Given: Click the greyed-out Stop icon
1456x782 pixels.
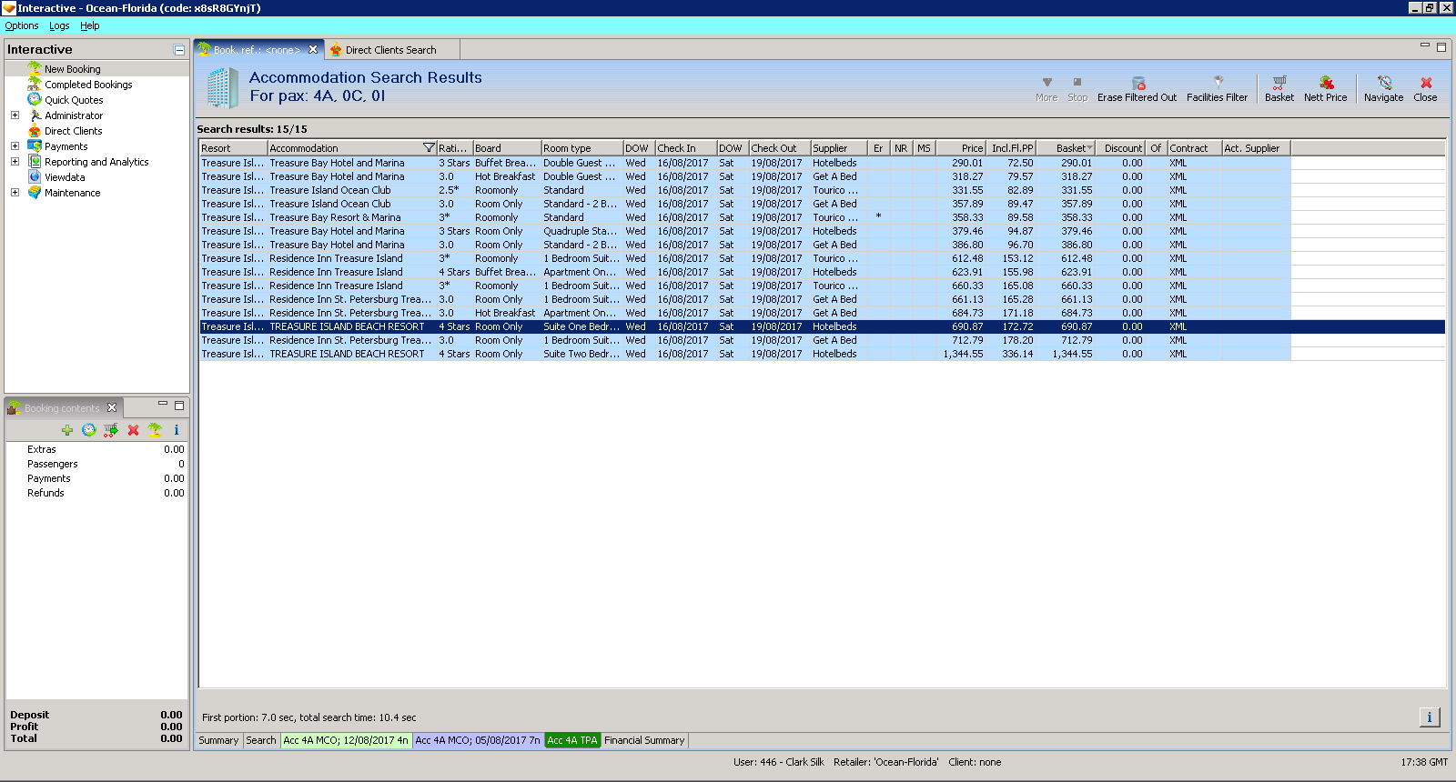Looking at the screenshot, I should (x=1077, y=83).
